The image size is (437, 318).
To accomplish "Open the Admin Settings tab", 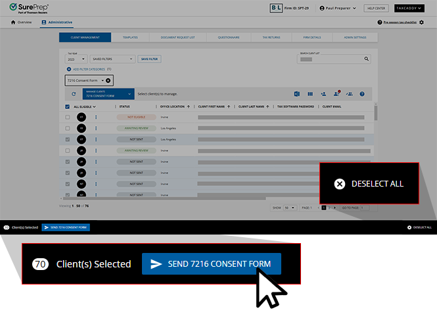I will [355, 37].
